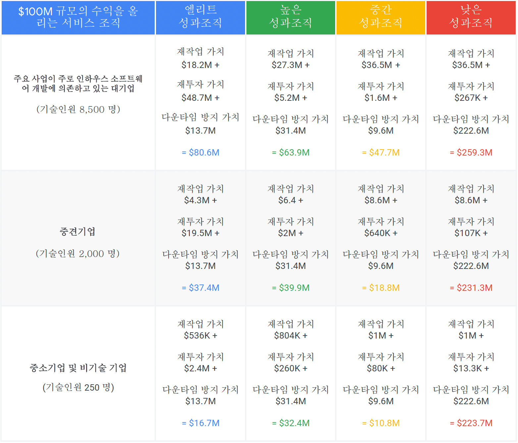518x443 pixels.
Task: Select the yellow '= $47.7M' total
Action: 381,153
